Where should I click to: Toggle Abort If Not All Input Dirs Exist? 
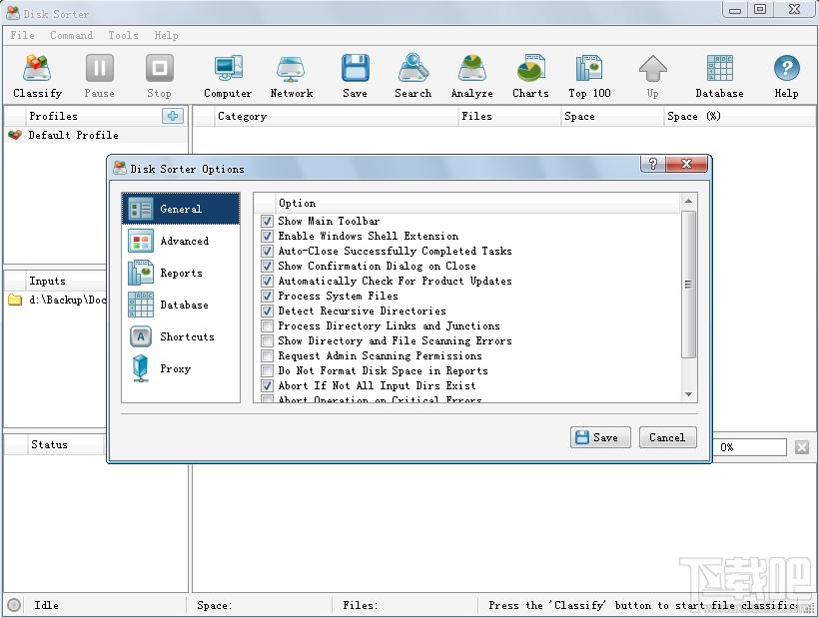click(x=267, y=385)
